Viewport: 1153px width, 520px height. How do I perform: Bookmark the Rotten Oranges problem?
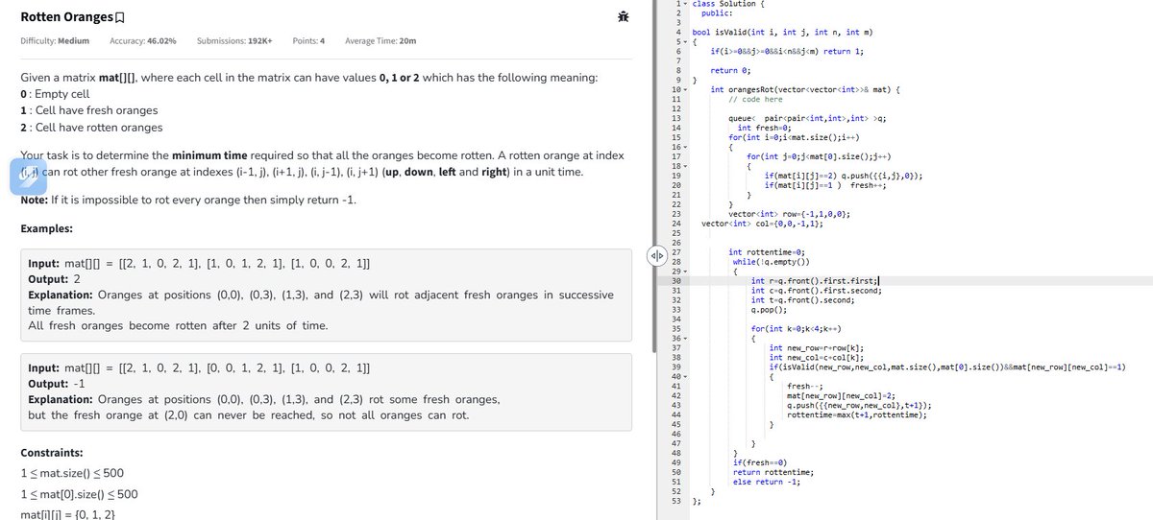[x=119, y=17]
